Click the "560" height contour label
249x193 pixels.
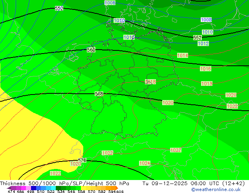91,50
